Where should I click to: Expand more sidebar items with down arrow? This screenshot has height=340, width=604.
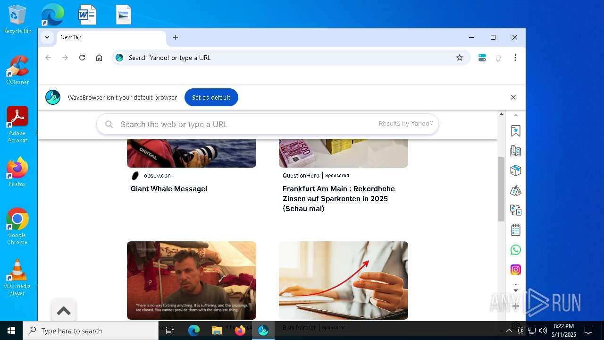(x=516, y=290)
